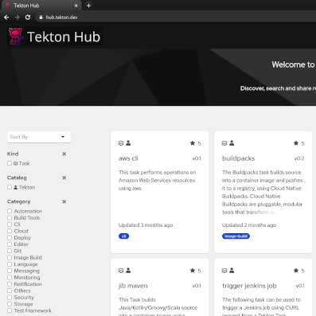The height and width of the screenshot is (316, 316).
Task: Select the Test Framework category checkbox
Action: (10, 310)
